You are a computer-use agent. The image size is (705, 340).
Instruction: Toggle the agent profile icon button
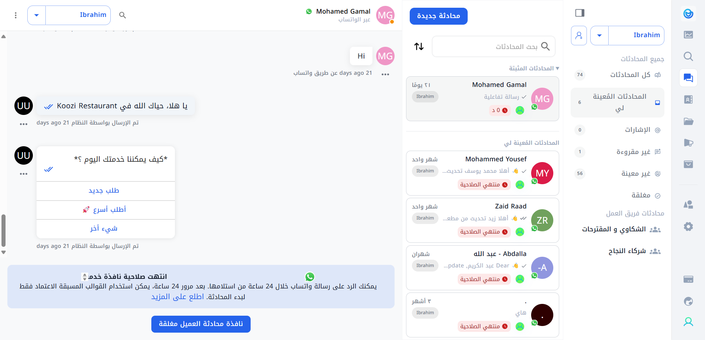pos(579,35)
